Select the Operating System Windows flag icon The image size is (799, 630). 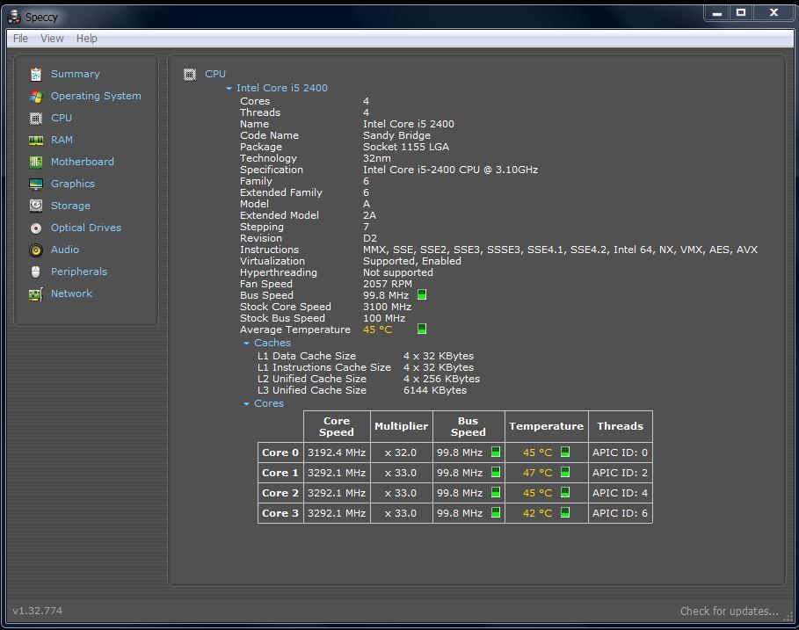pyautogui.click(x=36, y=97)
